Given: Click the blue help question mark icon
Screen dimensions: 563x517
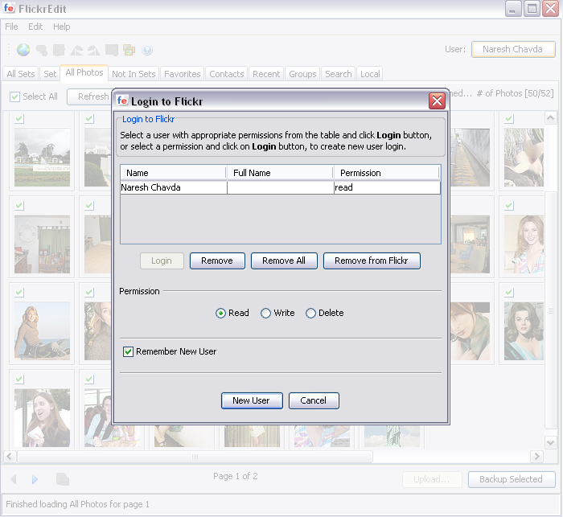Looking at the screenshot, I should (x=147, y=50).
